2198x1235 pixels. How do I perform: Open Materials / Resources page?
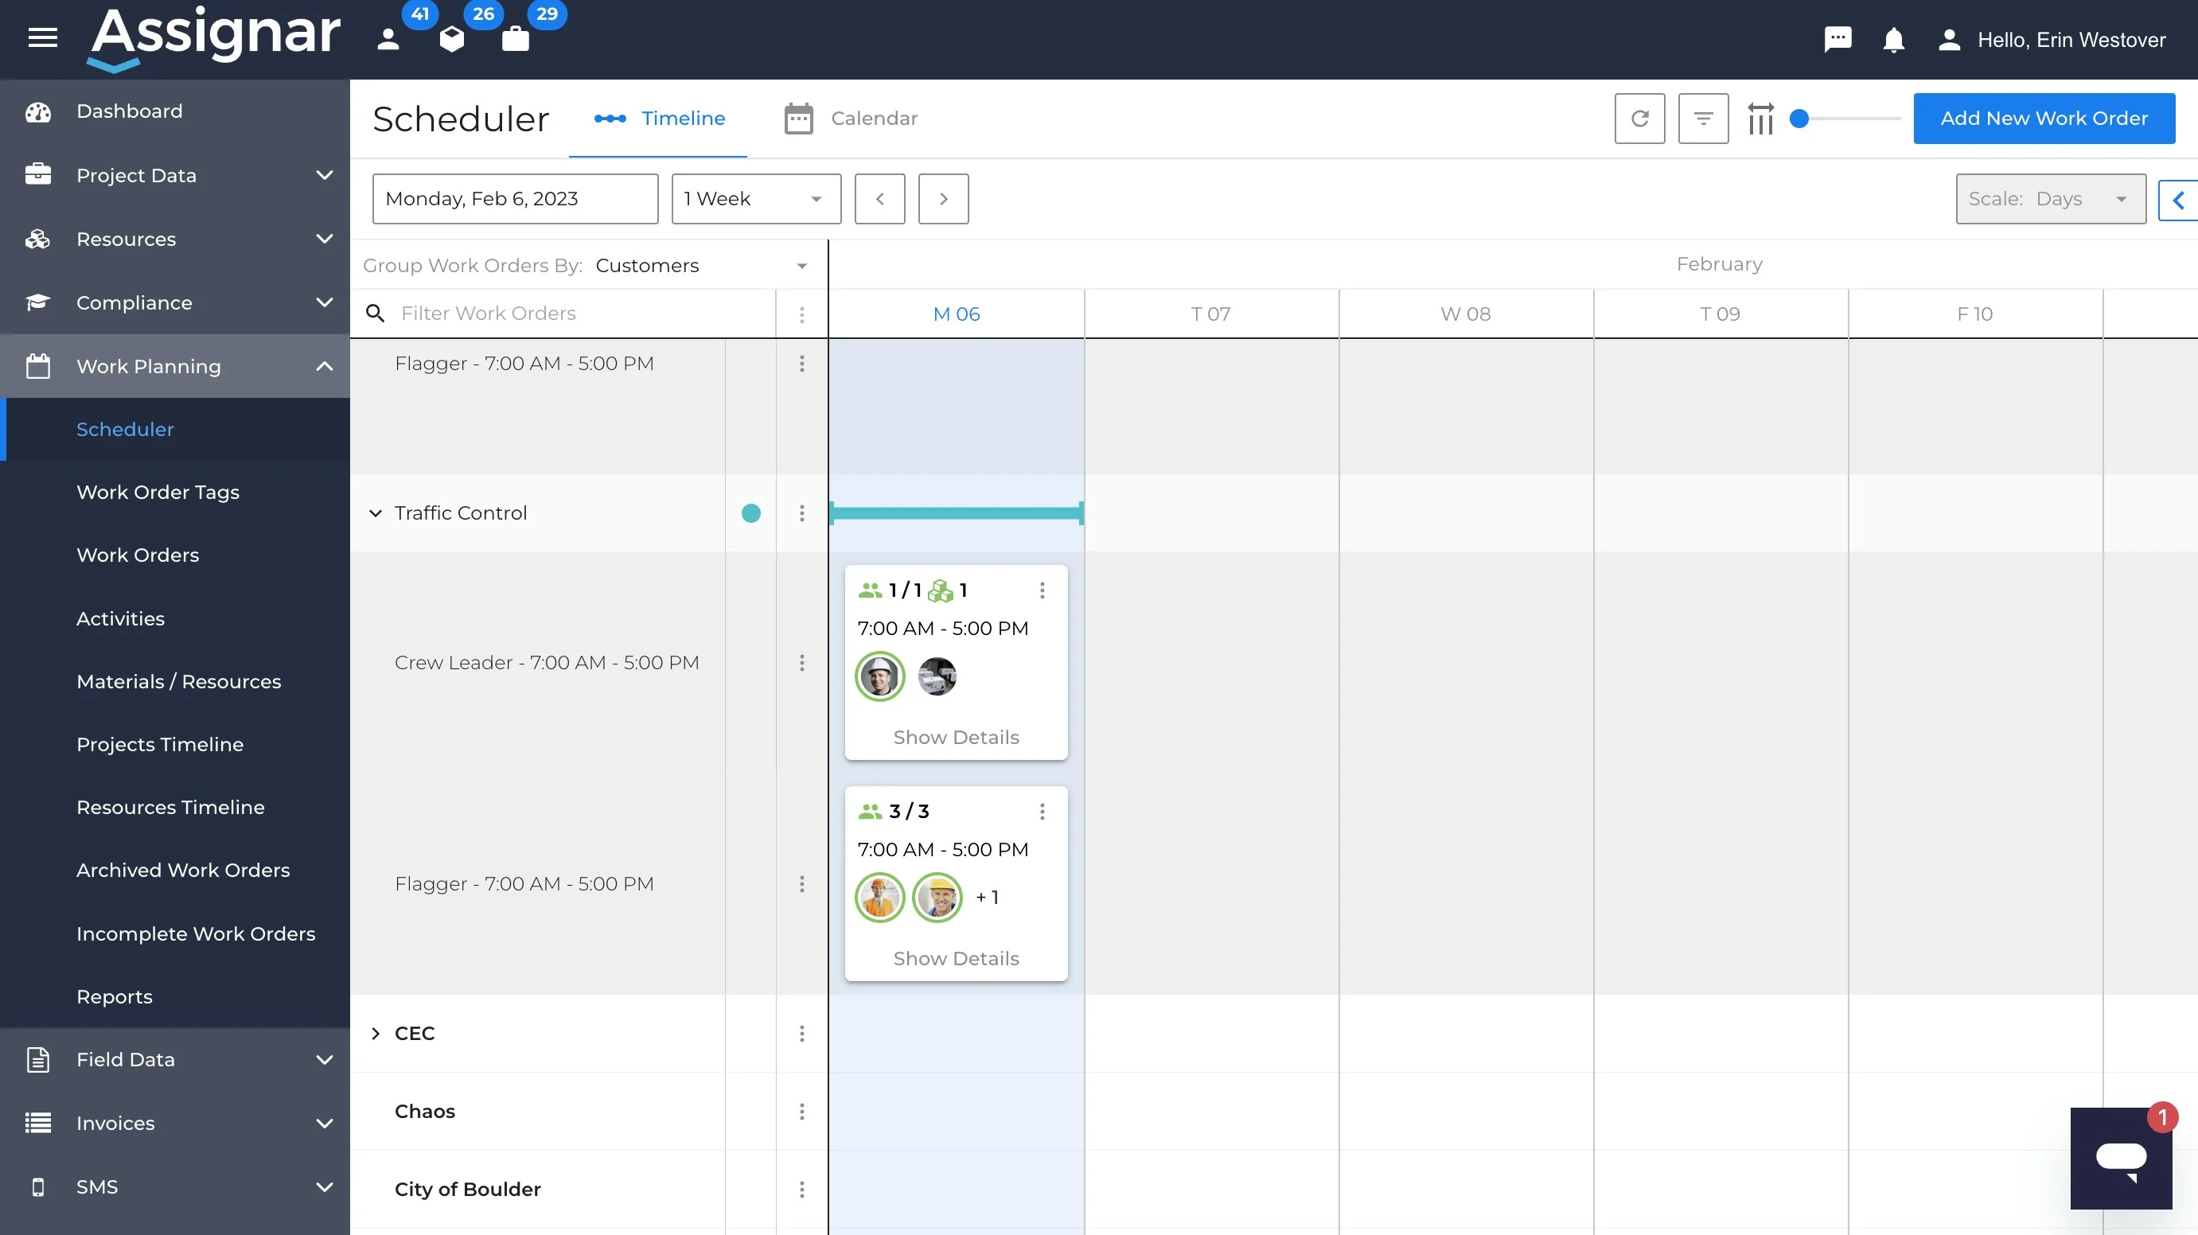point(178,681)
